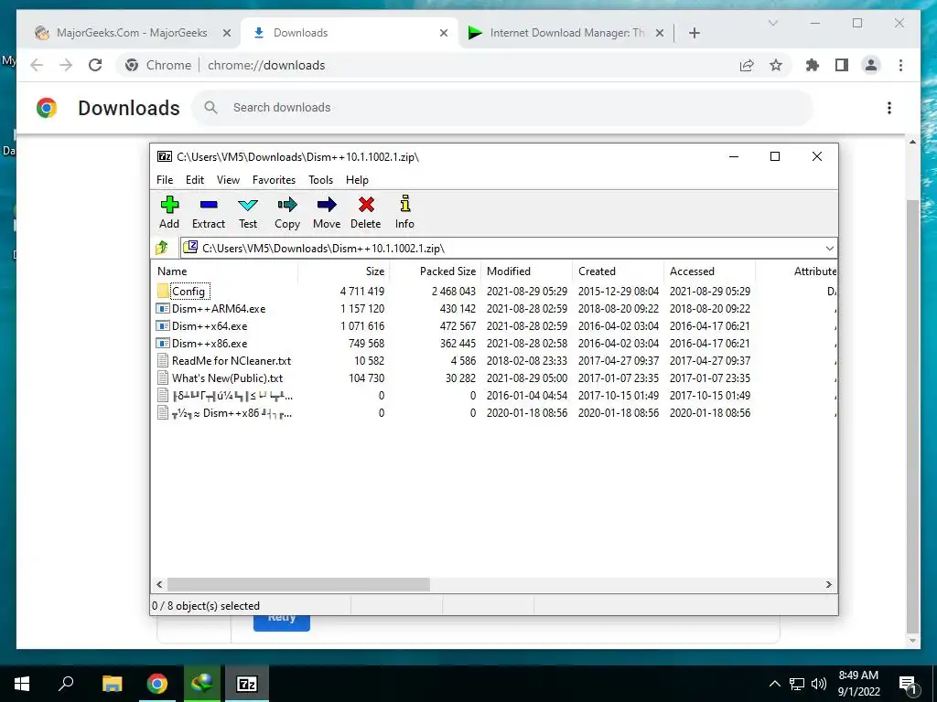Focus the Search downloads field
This screenshot has width=937, height=702.
502,108
